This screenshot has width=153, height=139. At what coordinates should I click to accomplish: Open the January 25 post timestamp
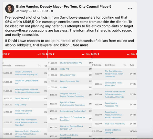click(x=32, y=11)
